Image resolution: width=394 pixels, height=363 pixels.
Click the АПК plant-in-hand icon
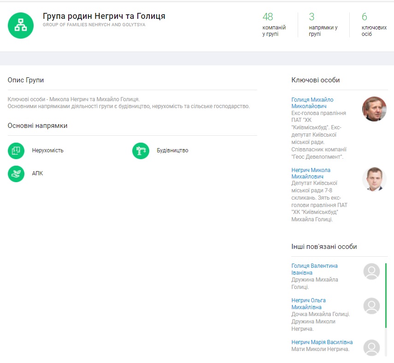click(x=16, y=173)
